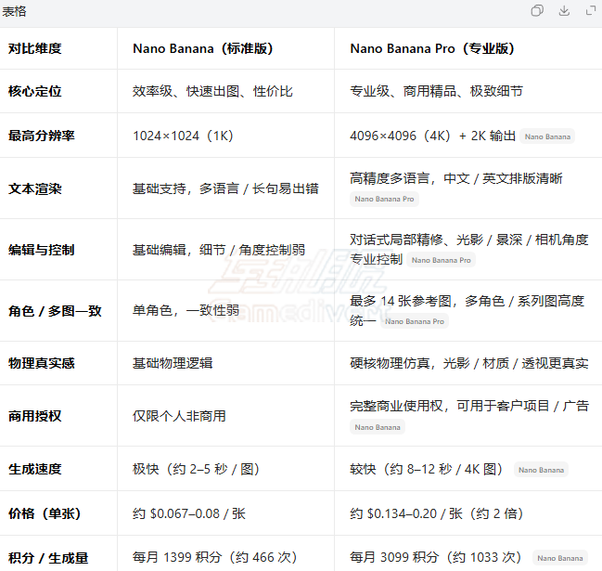The image size is (602, 571).
Task: Click the 生成速度 row label
Action: [35, 469]
